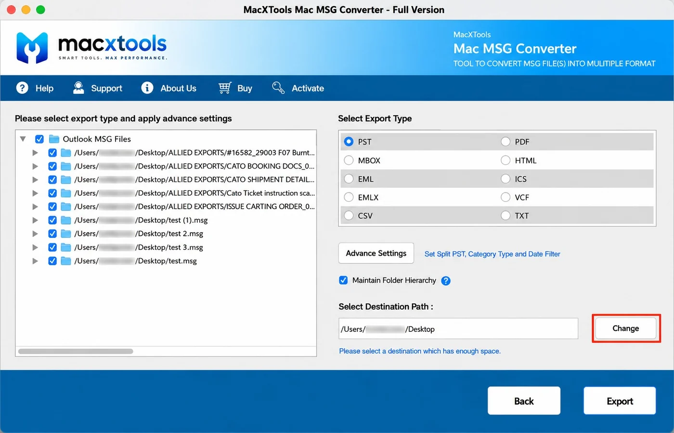Open the Activate menu item
This screenshot has height=433, width=674.
click(x=298, y=88)
